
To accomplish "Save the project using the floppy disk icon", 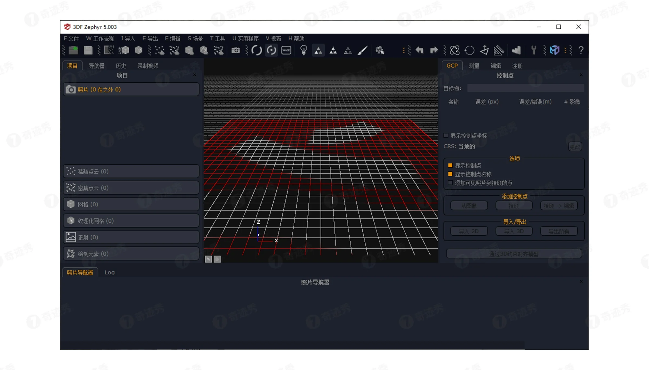I will coord(88,50).
